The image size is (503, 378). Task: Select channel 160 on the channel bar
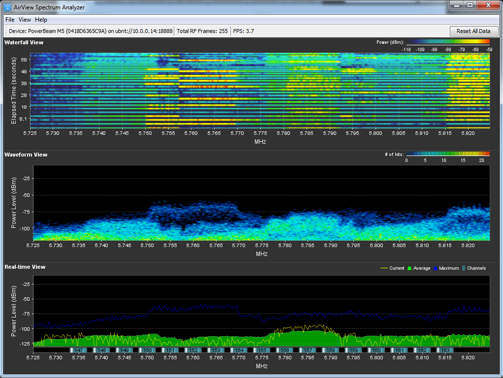tap(377, 350)
